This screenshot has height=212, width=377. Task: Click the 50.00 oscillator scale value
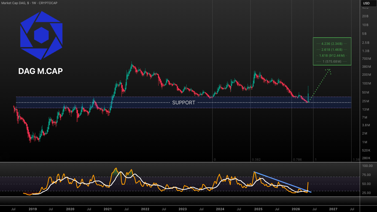click(x=366, y=184)
